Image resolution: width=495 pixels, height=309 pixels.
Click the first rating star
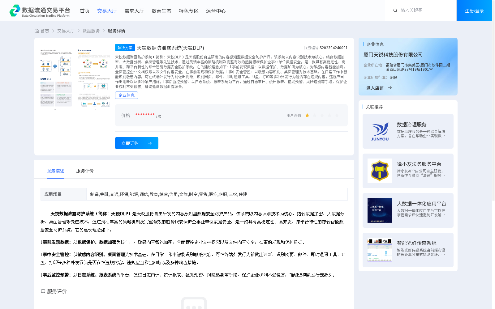307,115
